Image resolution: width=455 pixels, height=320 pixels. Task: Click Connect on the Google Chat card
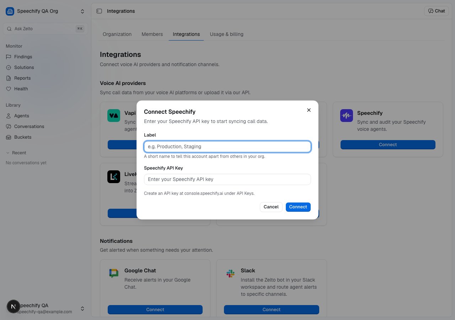(155, 310)
